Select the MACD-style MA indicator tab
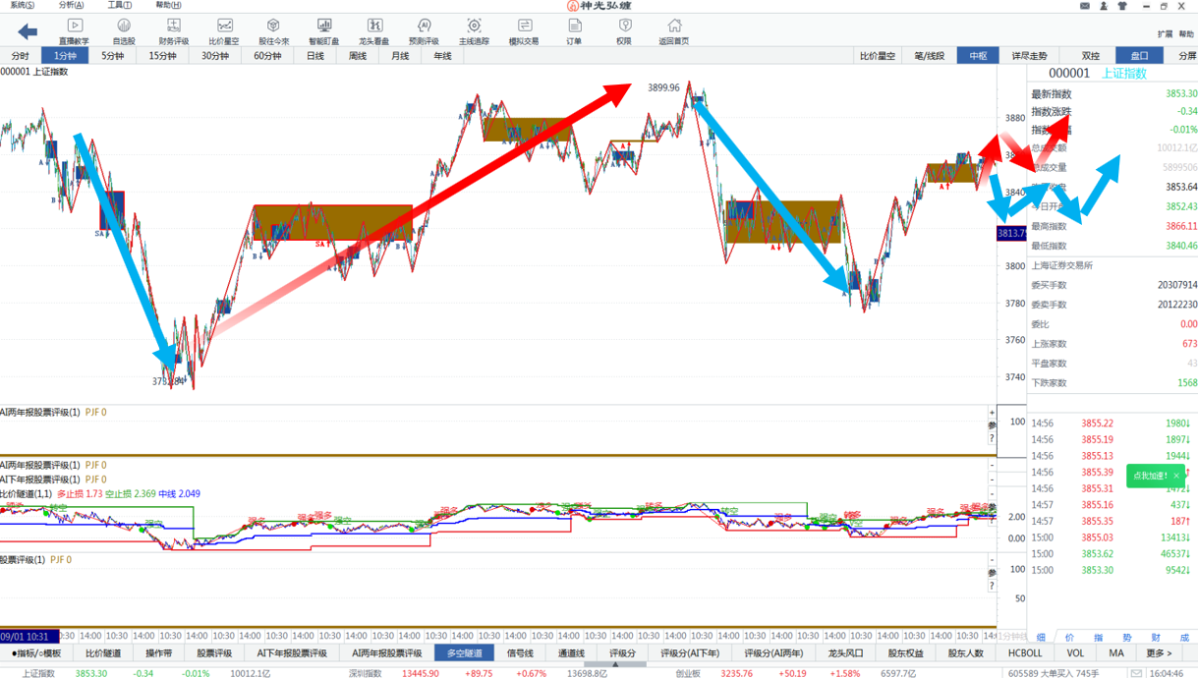 pyautogui.click(x=1116, y=652)
